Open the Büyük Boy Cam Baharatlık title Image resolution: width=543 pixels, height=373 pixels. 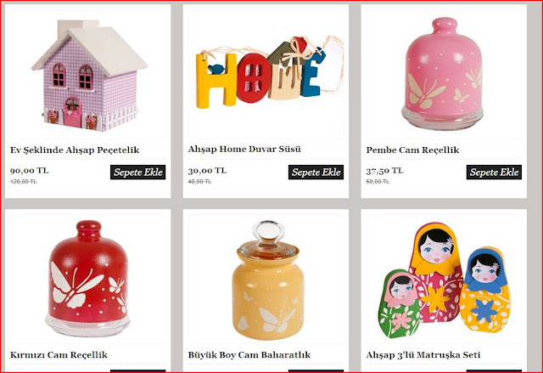point(249,355)
